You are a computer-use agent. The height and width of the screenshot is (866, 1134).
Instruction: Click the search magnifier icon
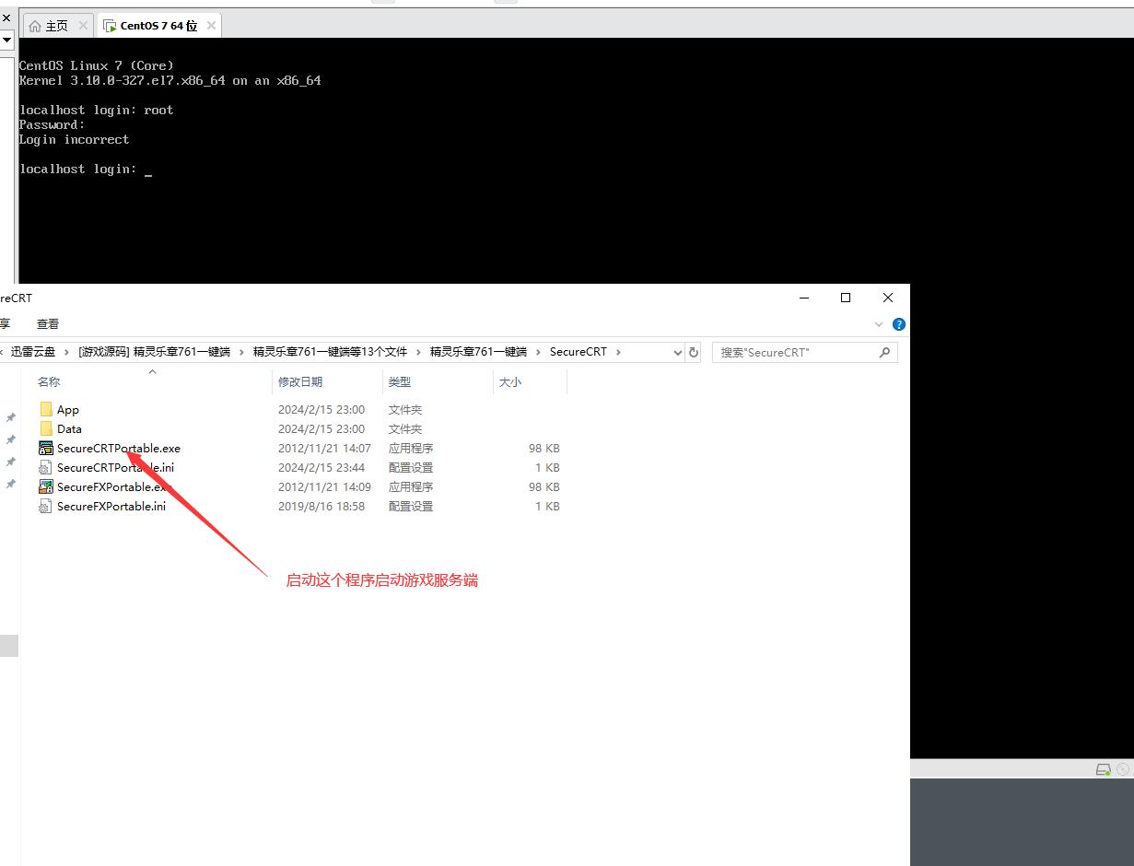click(x=884, y=352)
